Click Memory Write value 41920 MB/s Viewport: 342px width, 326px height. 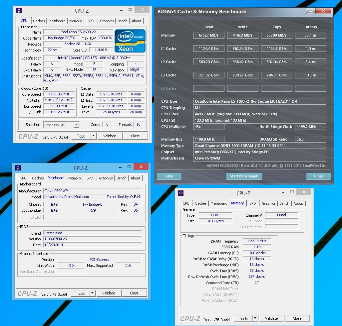[242, 35]
